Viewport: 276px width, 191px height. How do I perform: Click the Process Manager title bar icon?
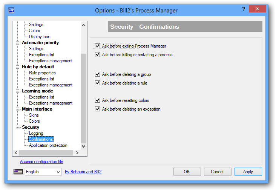click(11, 10)
